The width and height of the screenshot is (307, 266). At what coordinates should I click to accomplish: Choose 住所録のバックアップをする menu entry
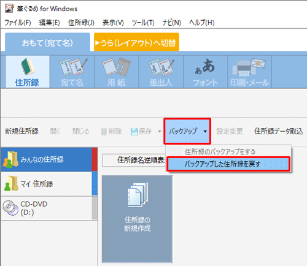pos(228,151)
